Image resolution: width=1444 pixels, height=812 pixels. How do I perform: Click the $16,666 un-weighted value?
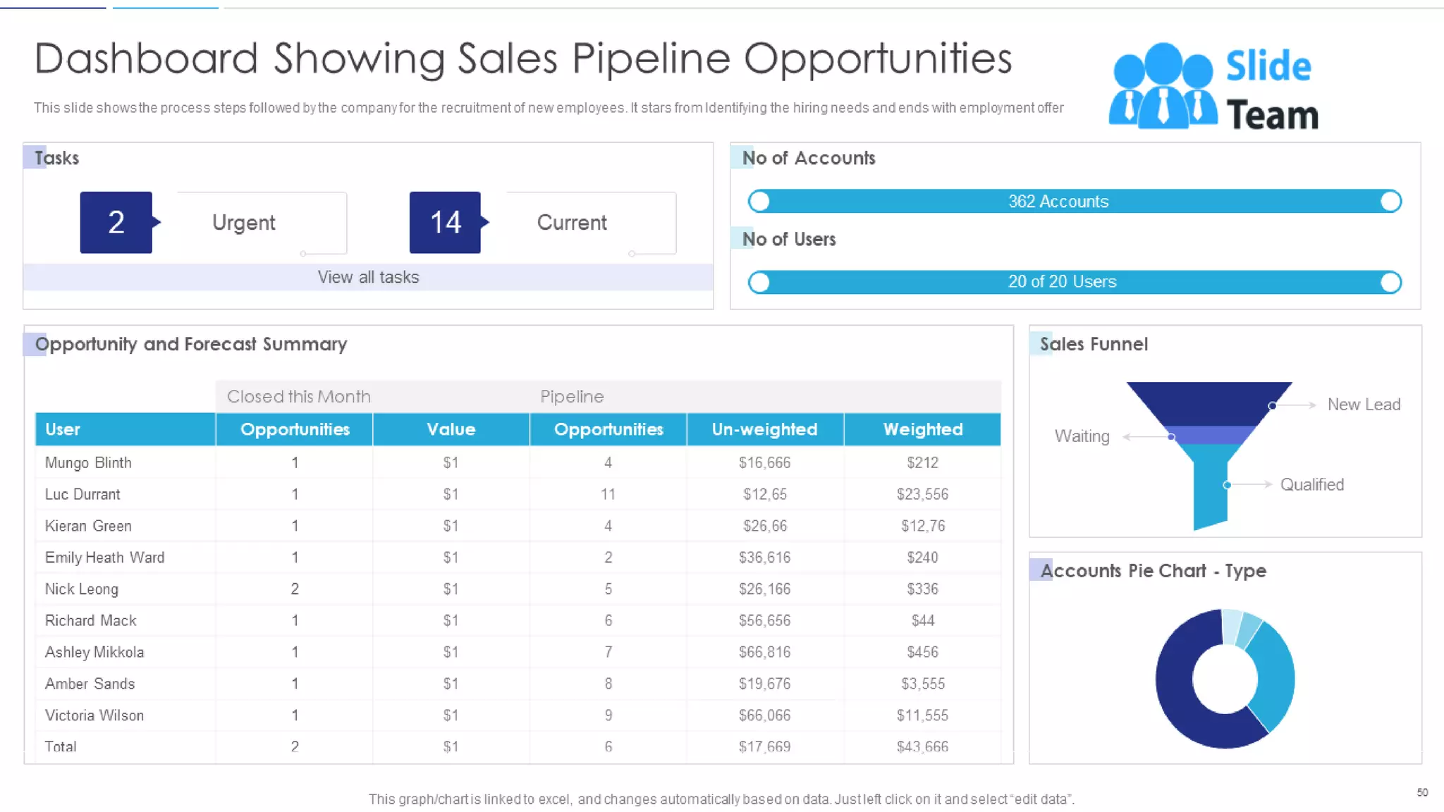pyautogui.click(x=764, y=462)
